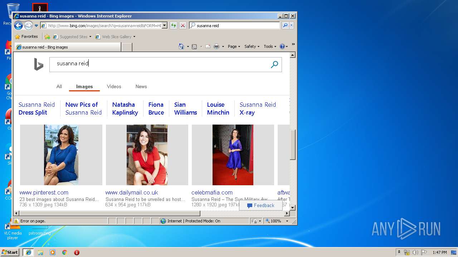
Task: Open the Page menu
Action: click(234, 46)
